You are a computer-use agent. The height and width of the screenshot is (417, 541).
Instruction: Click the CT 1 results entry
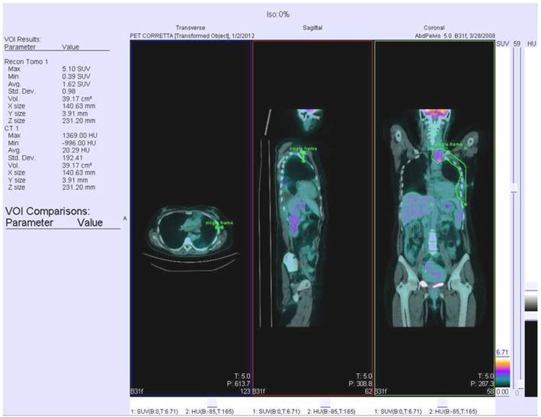(x=15, y=127)
